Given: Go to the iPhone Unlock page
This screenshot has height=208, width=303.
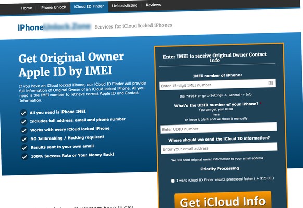Looking at the screenshot, I should click(53, 7).
